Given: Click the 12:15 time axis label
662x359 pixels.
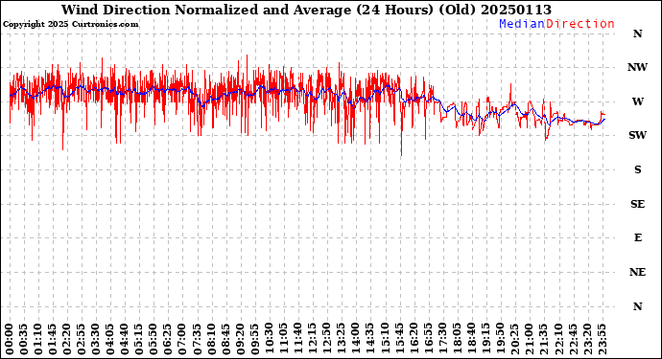Looking at the screenshot, I should (x=313, y=339).
